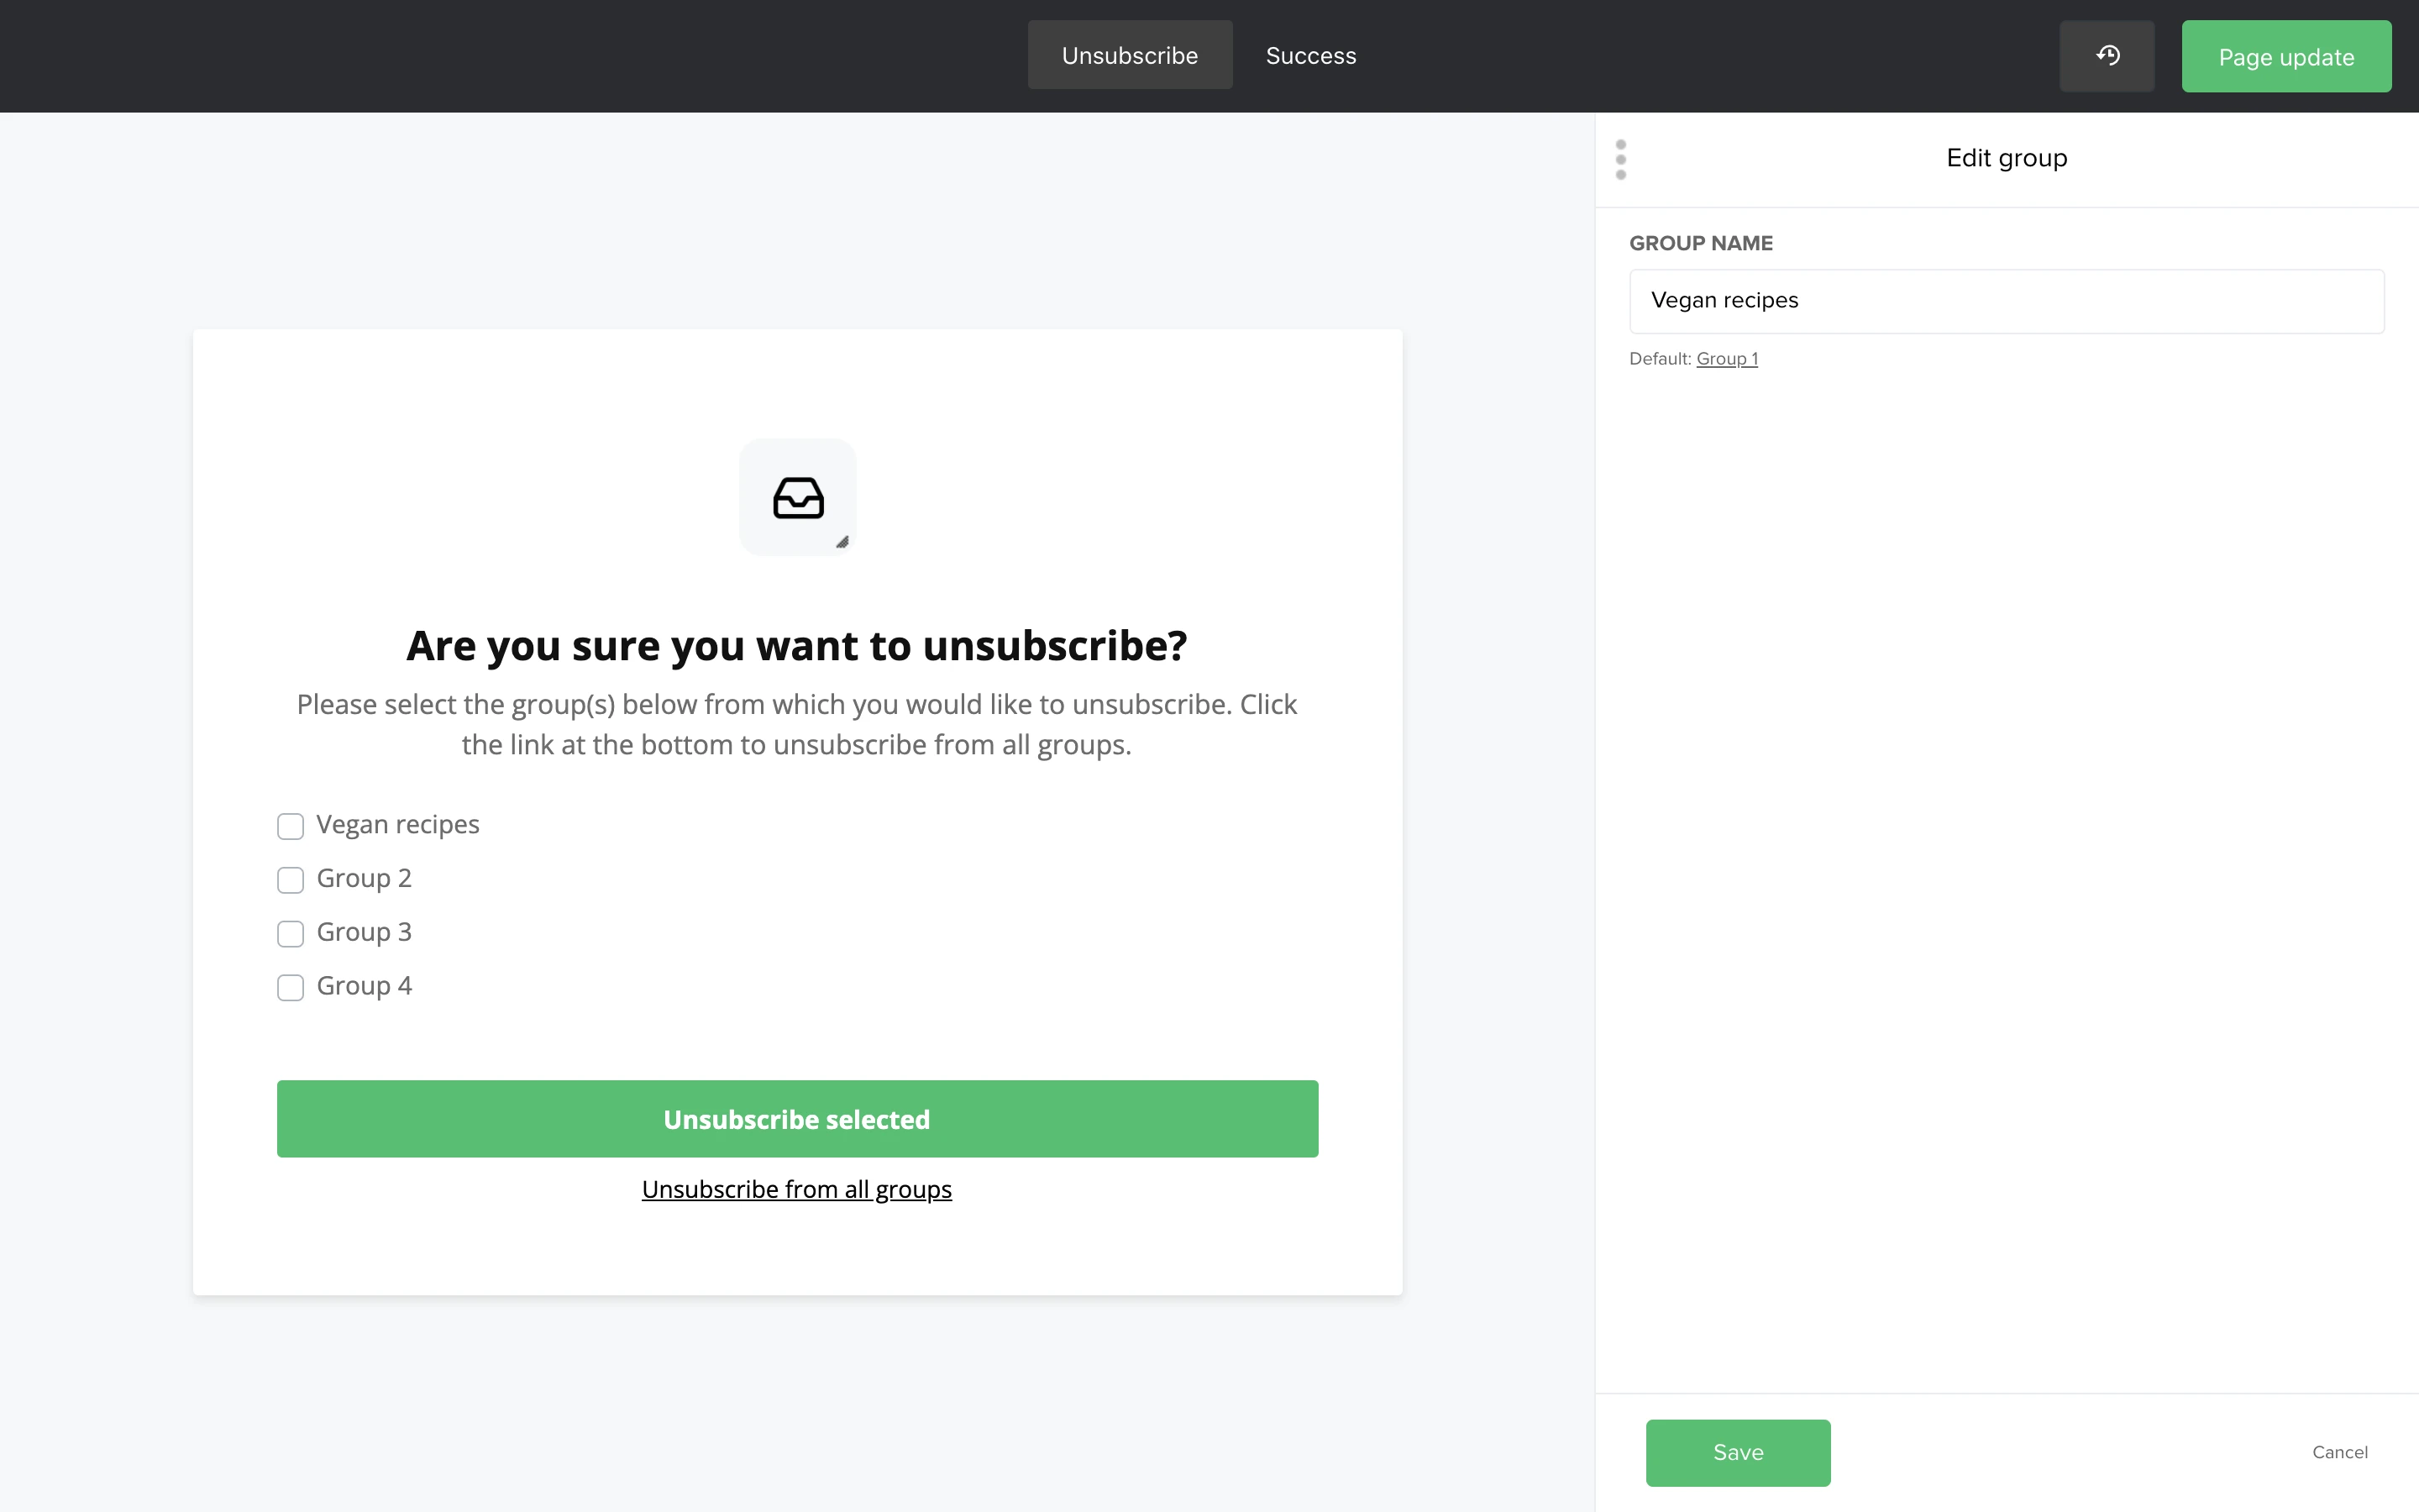
Task: Click the Group 2 label text
Action: 364,878
